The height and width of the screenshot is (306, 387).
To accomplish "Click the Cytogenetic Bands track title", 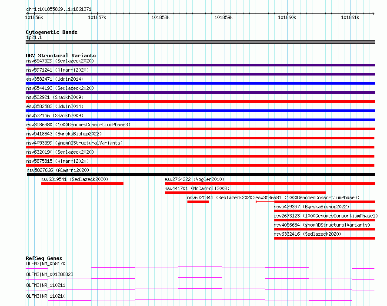I will tap(52, 32).
